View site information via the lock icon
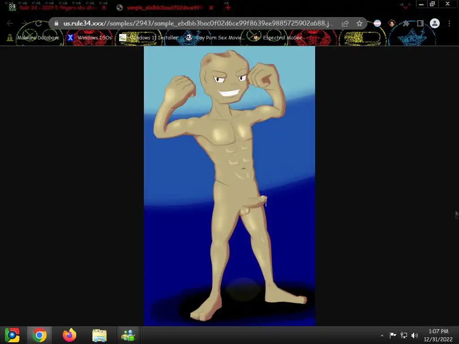459x344 pixels. pos(56,23)
